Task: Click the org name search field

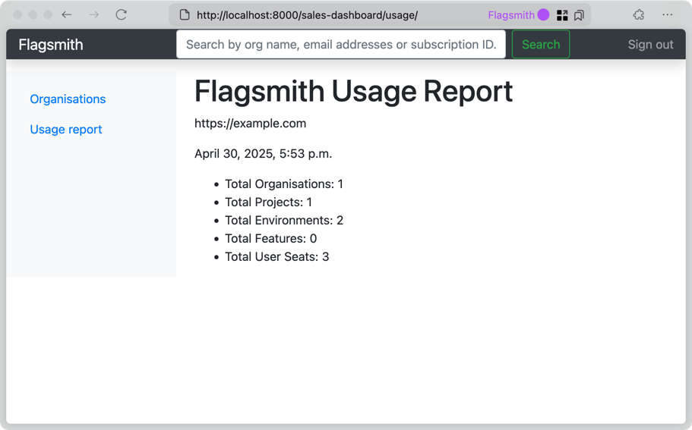Action: 340,45
